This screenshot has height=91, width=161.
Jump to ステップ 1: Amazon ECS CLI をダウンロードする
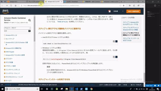[x=131, y=23]
